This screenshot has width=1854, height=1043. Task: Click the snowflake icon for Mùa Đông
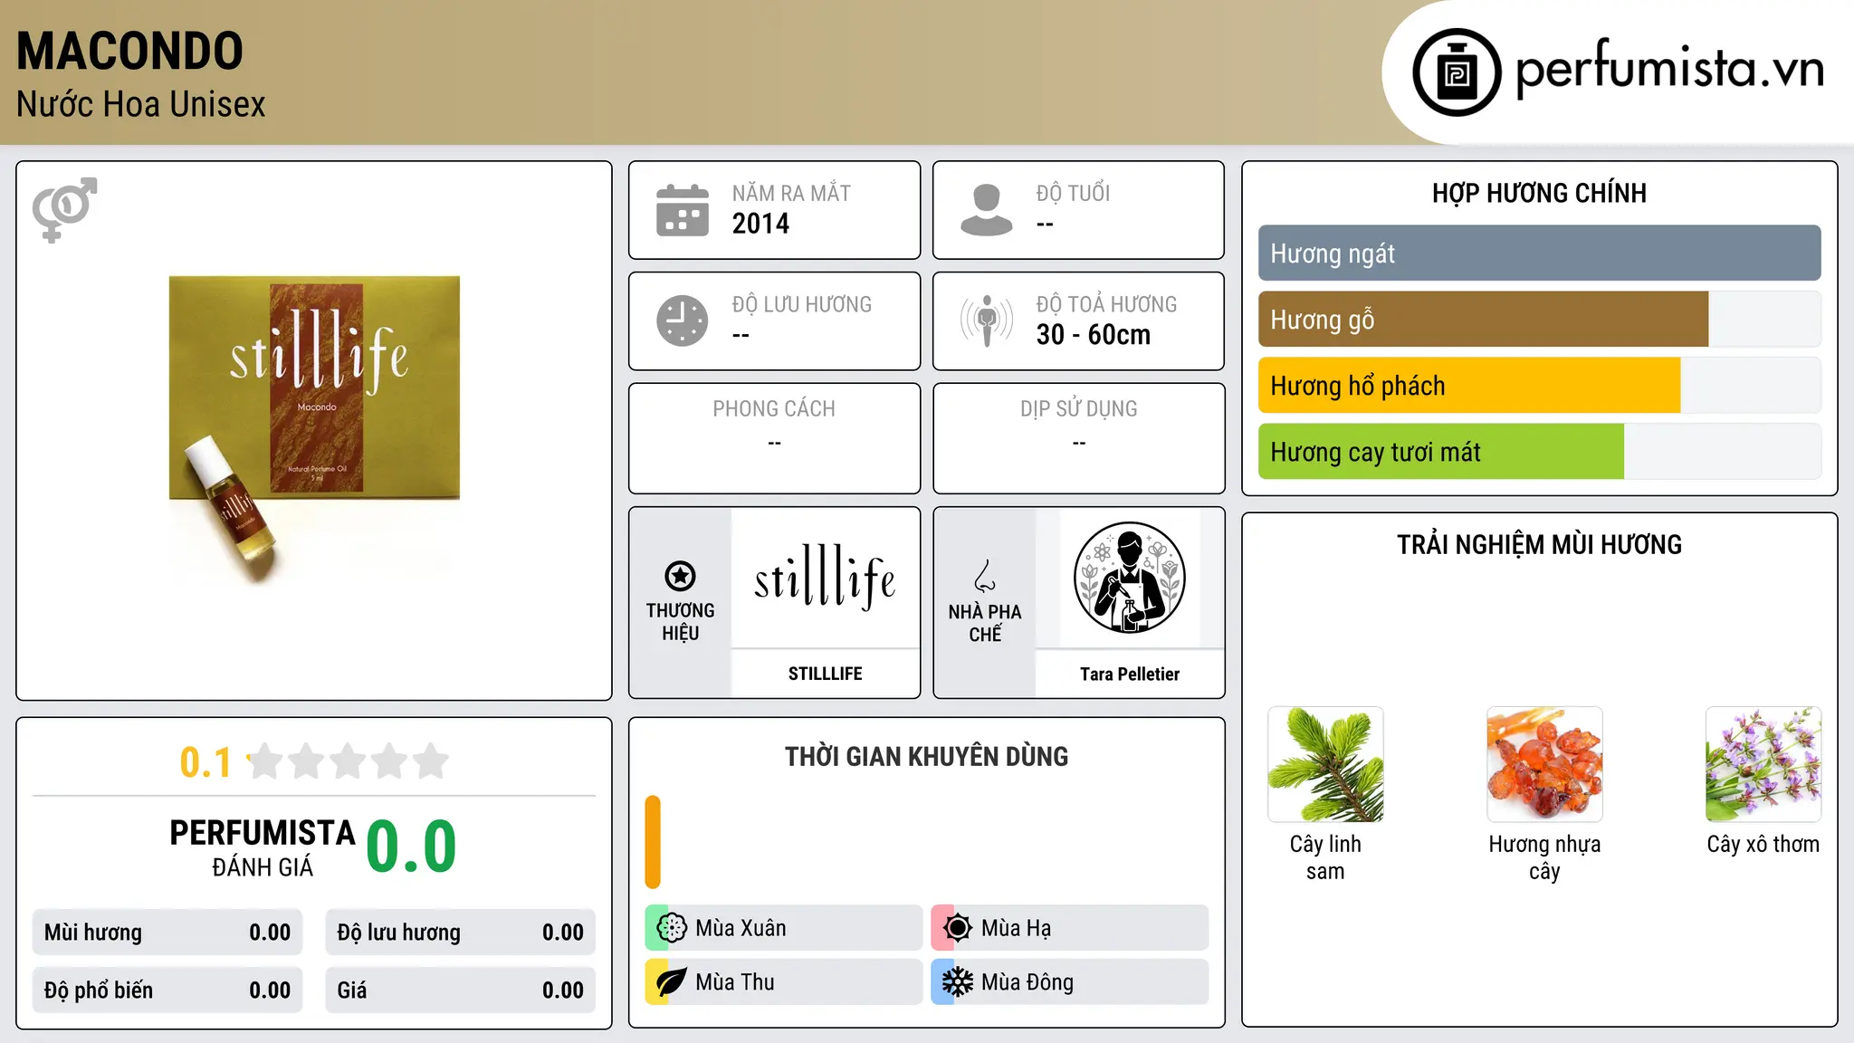pos(958,982)
